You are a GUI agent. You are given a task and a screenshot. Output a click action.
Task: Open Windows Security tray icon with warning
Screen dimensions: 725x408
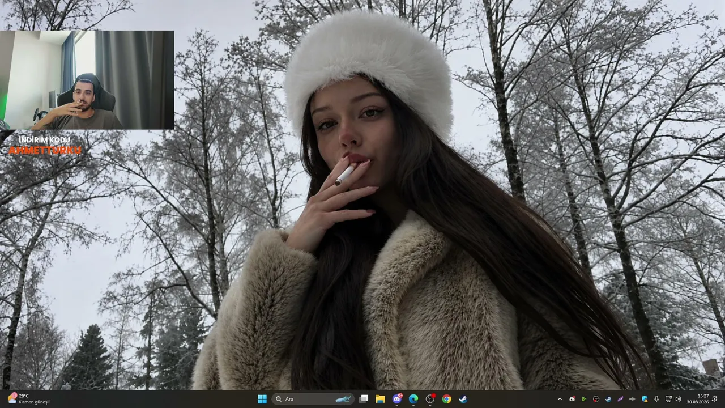coord(645,399)
